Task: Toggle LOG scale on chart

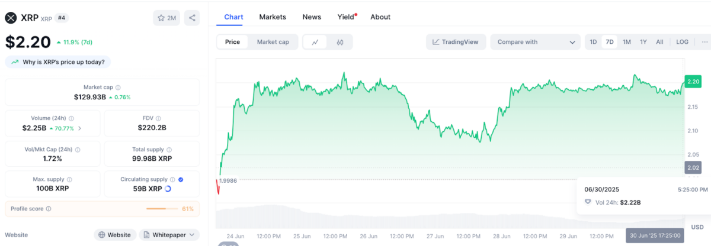Action: pos(683,42)
